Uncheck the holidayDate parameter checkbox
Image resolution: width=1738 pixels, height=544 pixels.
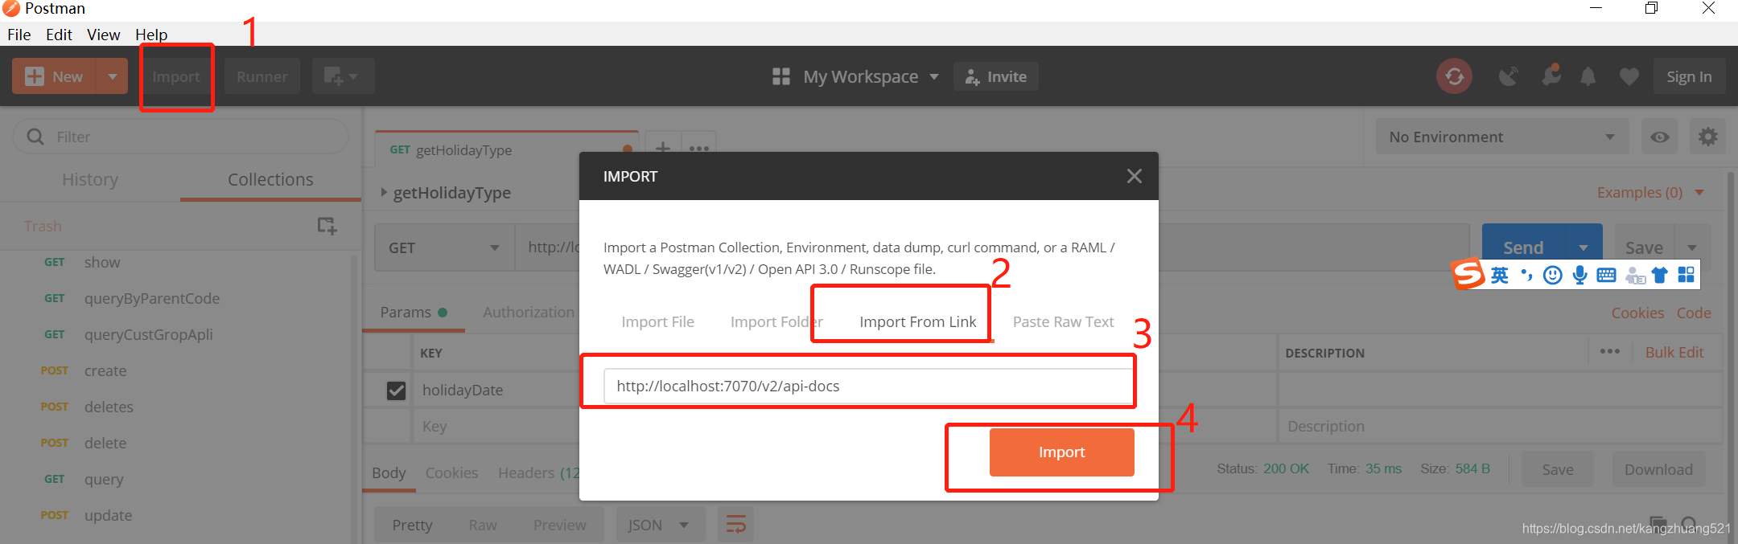click(x=396, y=390)
